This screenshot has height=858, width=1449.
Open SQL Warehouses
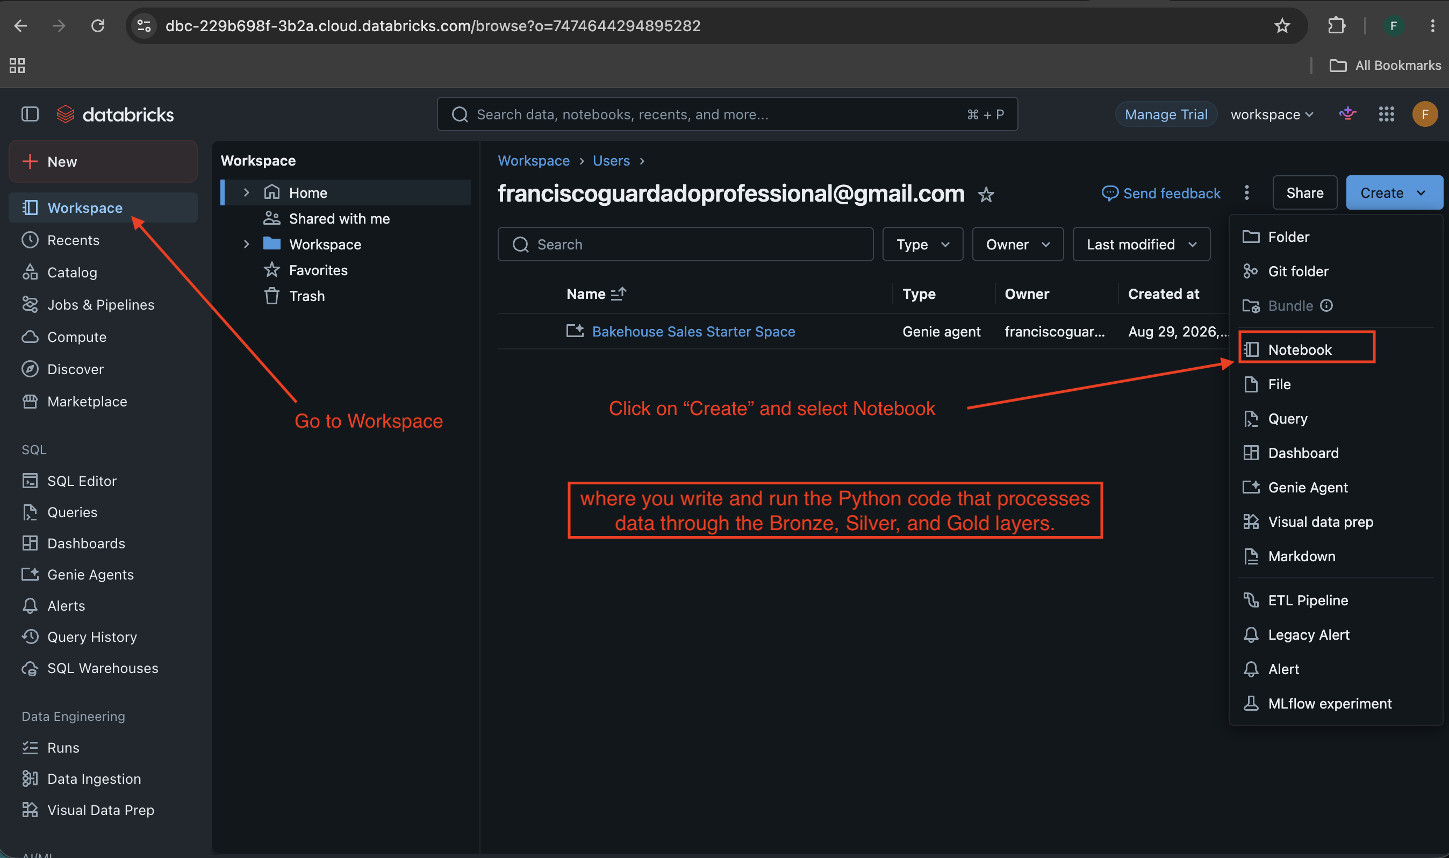point(103,668)
